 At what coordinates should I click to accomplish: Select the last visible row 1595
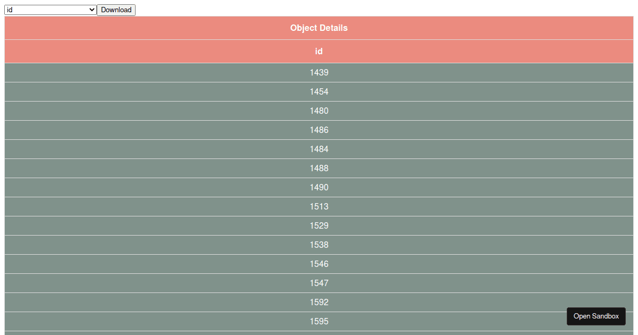(x=319, y=321)
